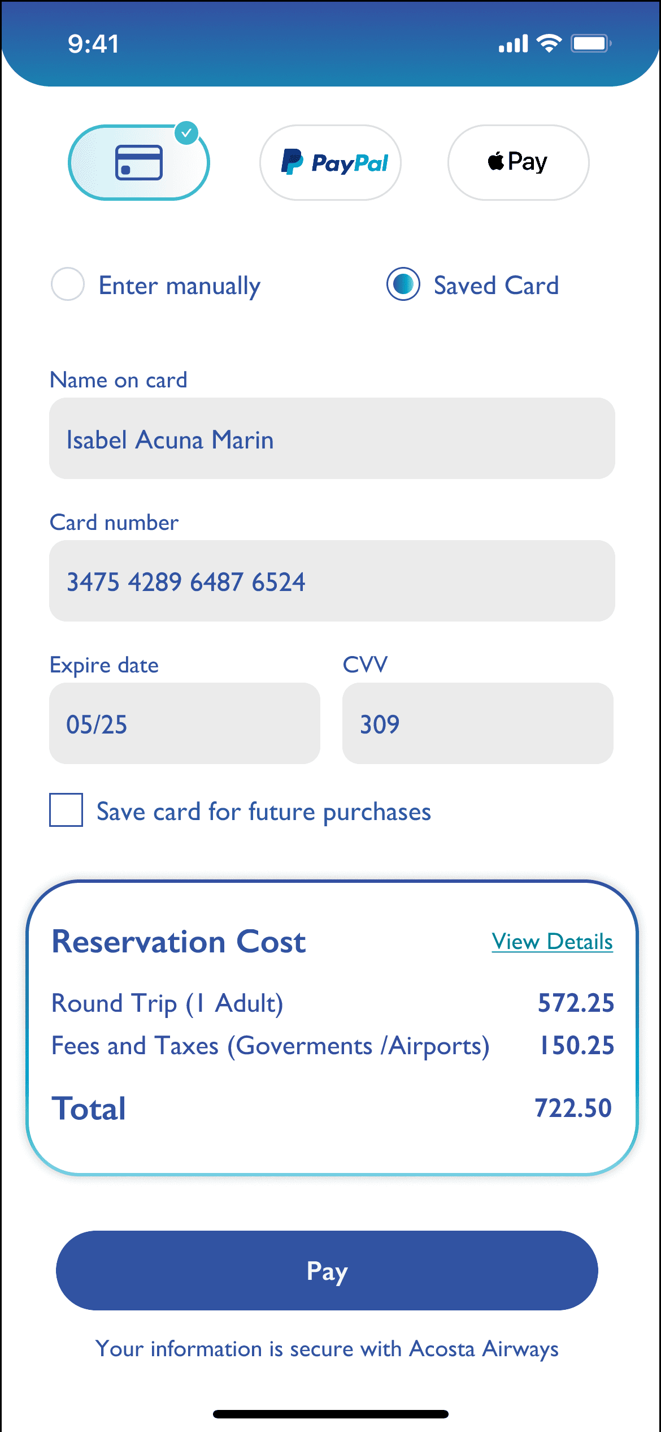Select the Saved Card radio option
Screen dimensions: 661x1432
pyautogui.click(x=403, y=284)
